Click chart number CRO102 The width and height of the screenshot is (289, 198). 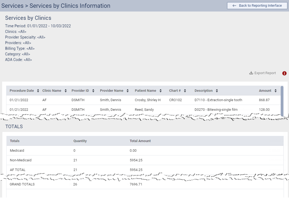click(x=175, y=100)
